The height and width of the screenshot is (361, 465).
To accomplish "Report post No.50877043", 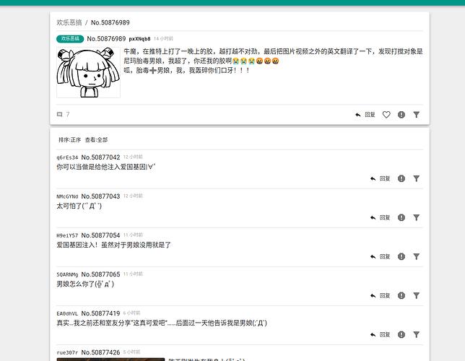I will click(x=401, y=217).
